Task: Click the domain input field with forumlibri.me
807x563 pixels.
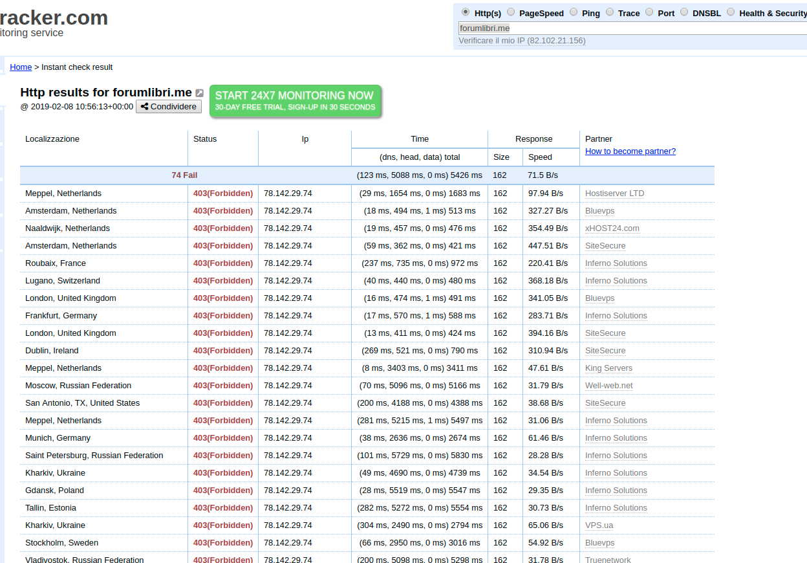Action: point(632,28)
